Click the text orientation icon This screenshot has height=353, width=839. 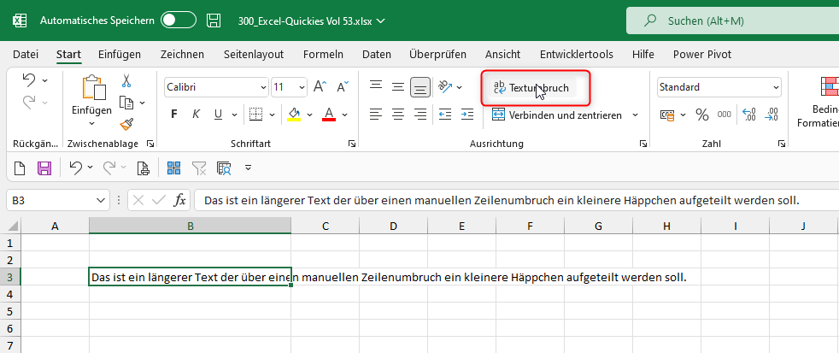(x=445, y=87)
